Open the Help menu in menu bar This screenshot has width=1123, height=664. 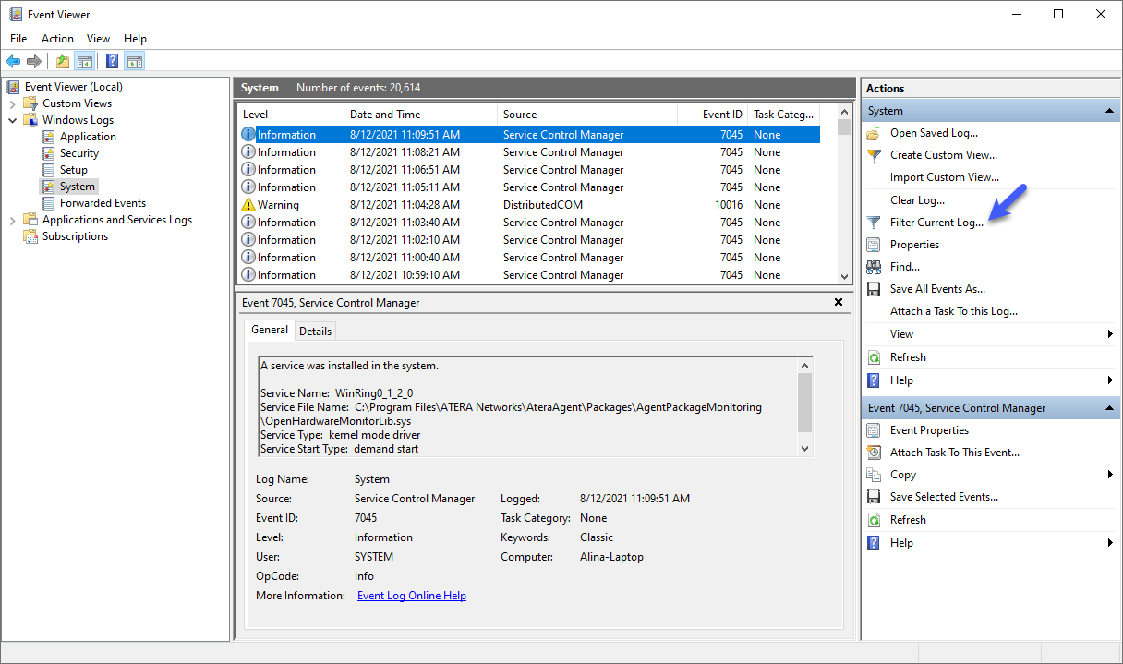135,39
